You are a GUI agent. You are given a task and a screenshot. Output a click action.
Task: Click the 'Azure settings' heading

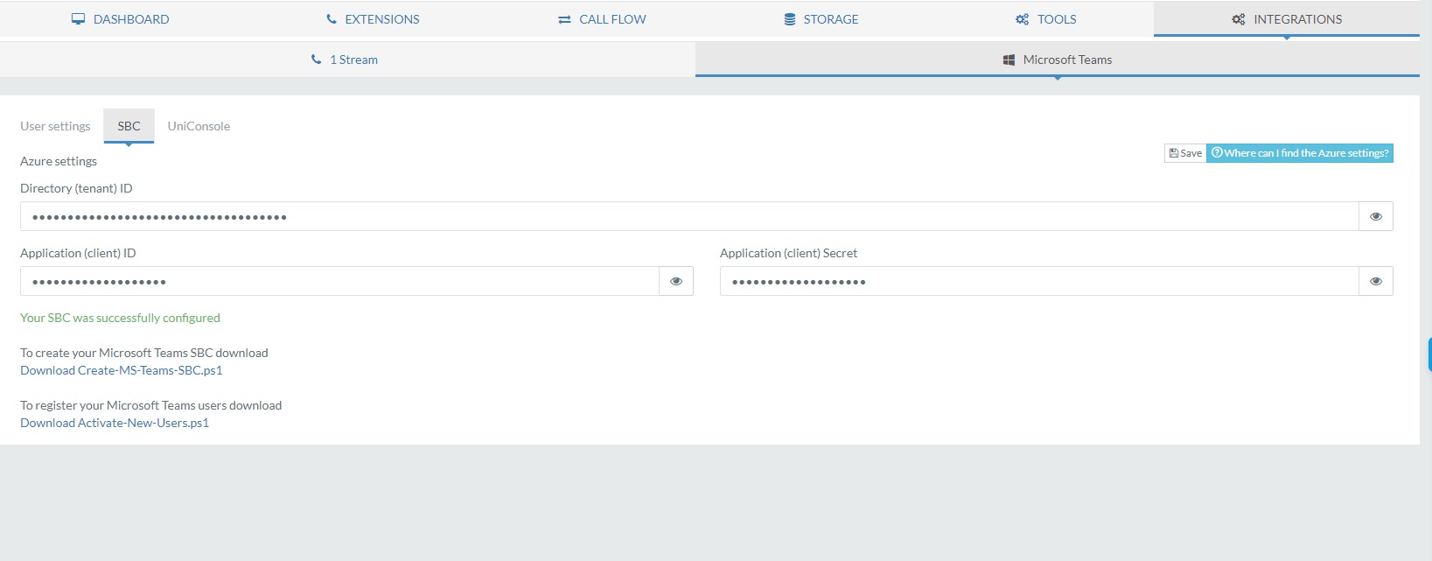pos(59,161)
